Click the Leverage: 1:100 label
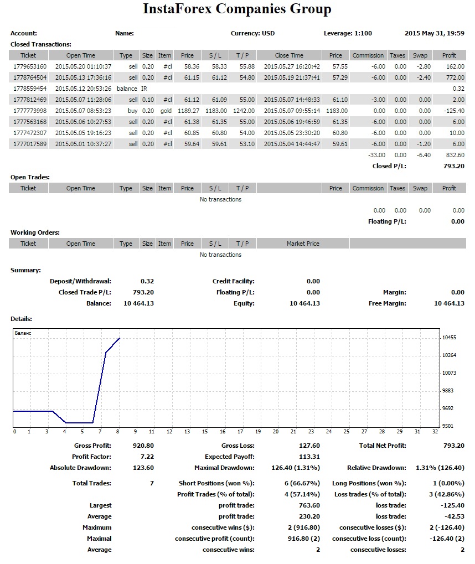This screenshot has height=564, width=475. click(x=348, y=33)
